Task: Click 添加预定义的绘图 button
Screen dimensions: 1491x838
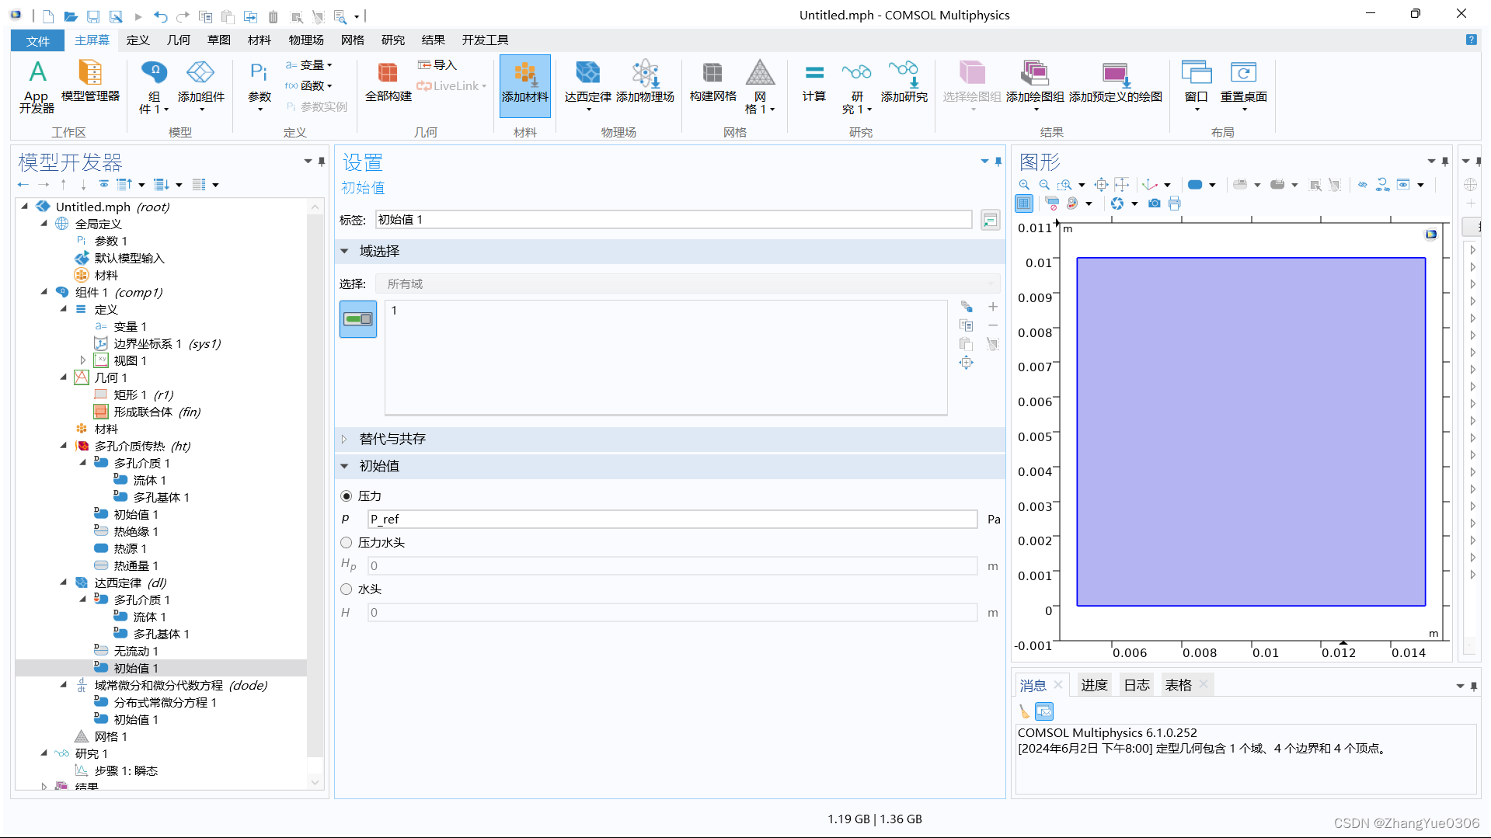Action: [1116, 82]
